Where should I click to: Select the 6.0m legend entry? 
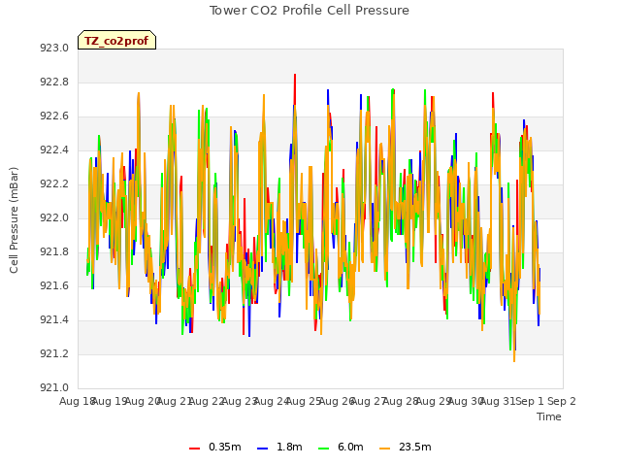[x=341, y=447]
